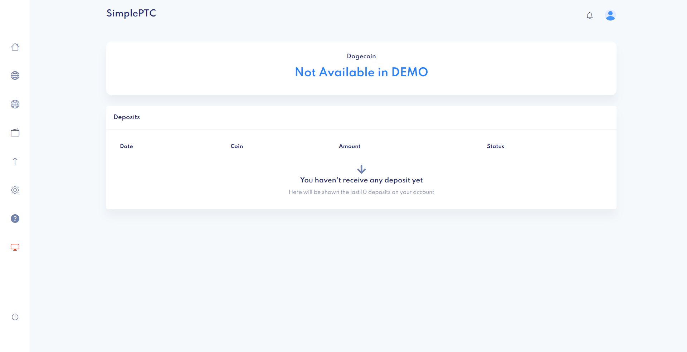
Task: Click the last 10 deposits hint text
Action: (361, 192)
